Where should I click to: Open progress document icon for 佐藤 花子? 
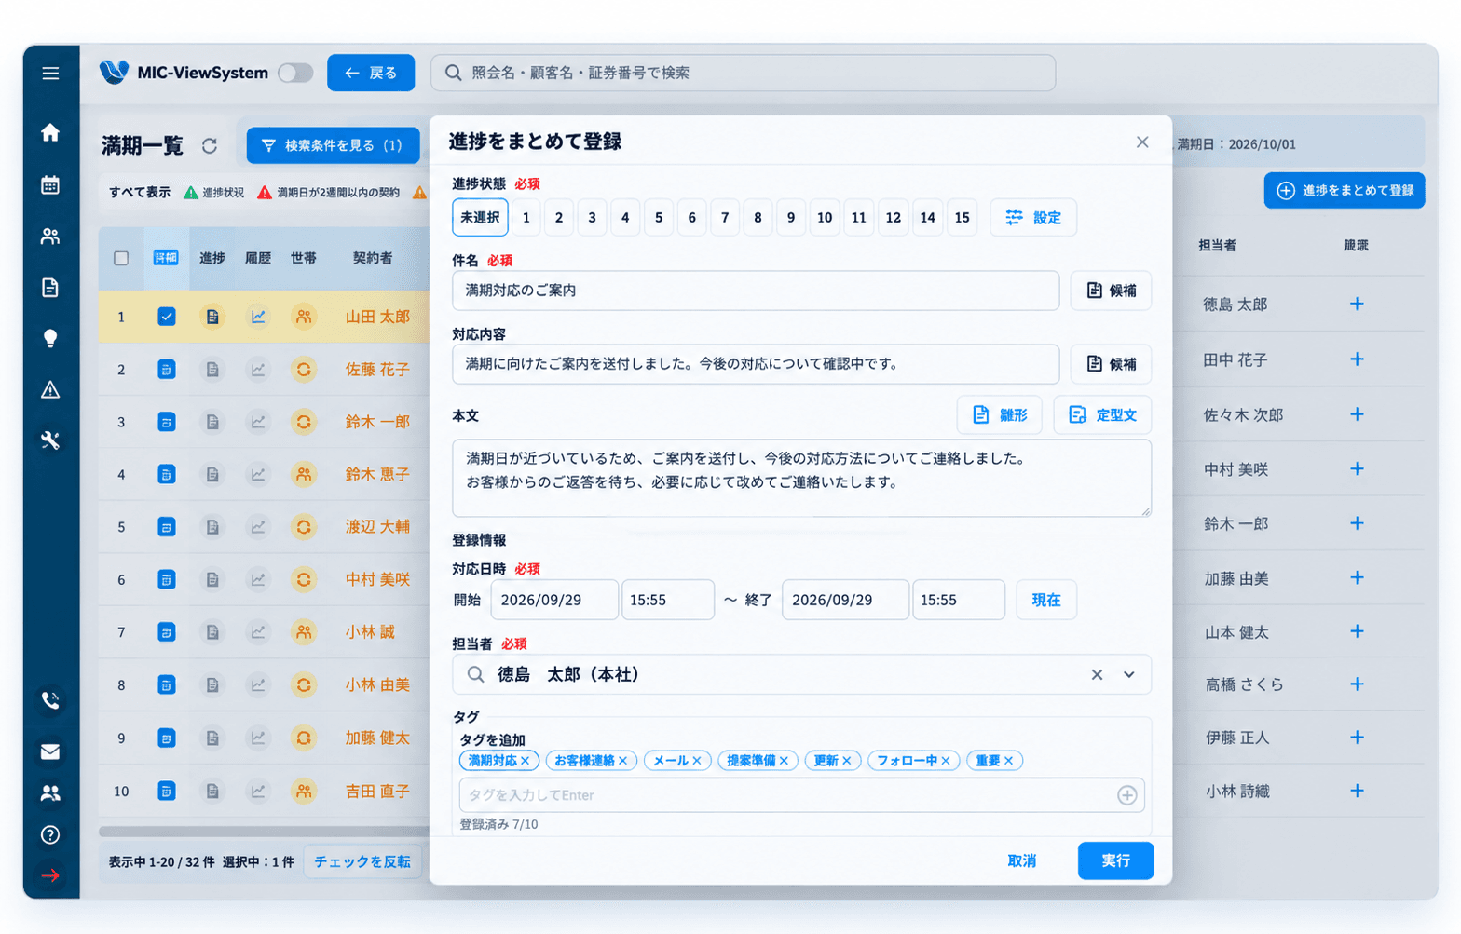pos(212,370)
